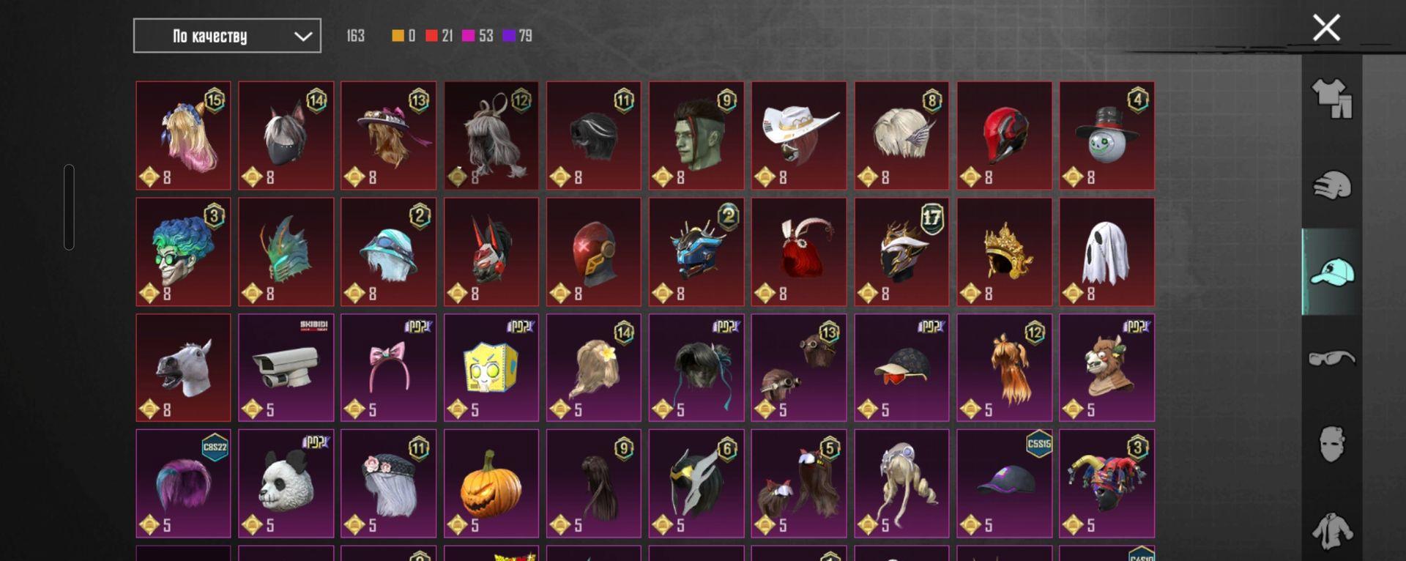Open the glasses category icon

(x=1332, y=358)
